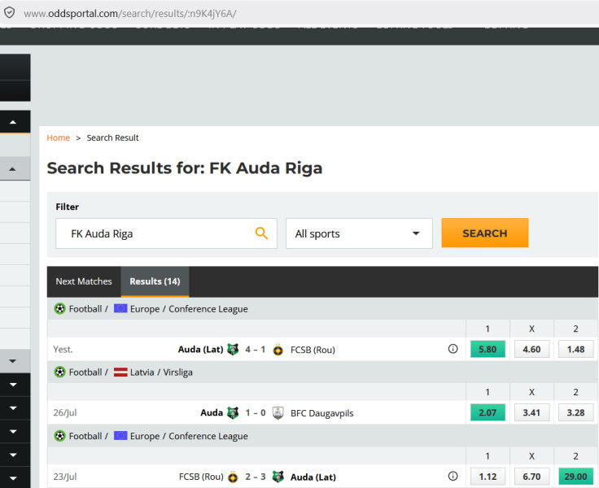Screen dimensions: 599x488
Task: Click the 2.07 home odds button
Action: click(488, 412)
